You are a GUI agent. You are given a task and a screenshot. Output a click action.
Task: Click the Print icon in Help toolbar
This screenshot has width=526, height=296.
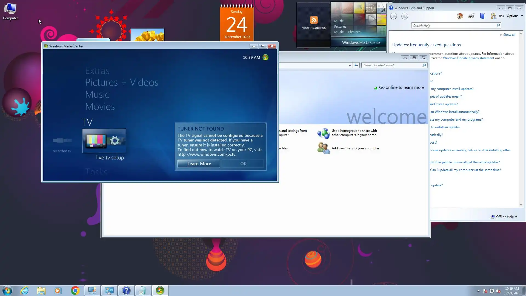tap(471, 16)
